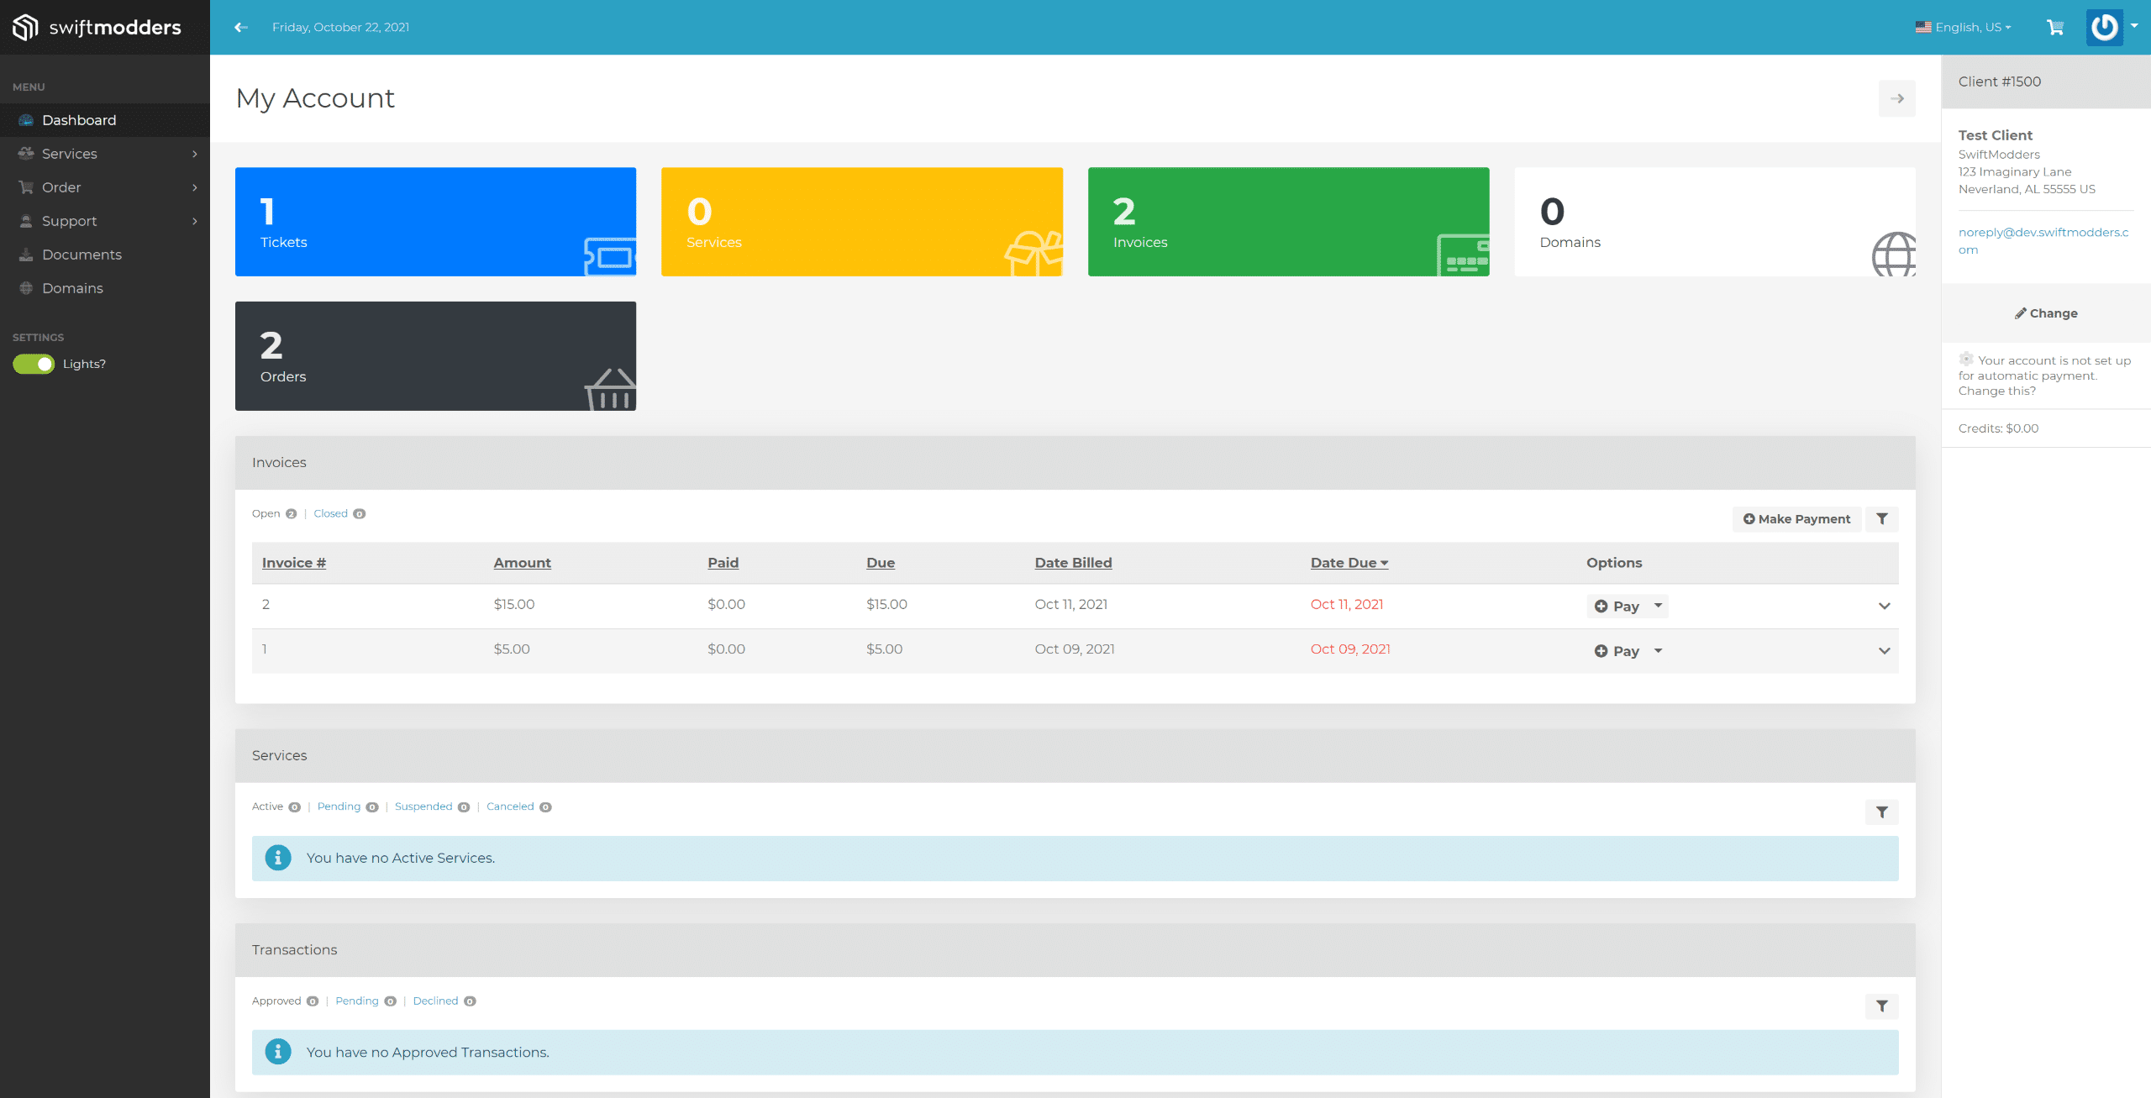Click the info icon in the Active Services alert
This screenshot has height=1098, width=2151.
click(277, 858)
